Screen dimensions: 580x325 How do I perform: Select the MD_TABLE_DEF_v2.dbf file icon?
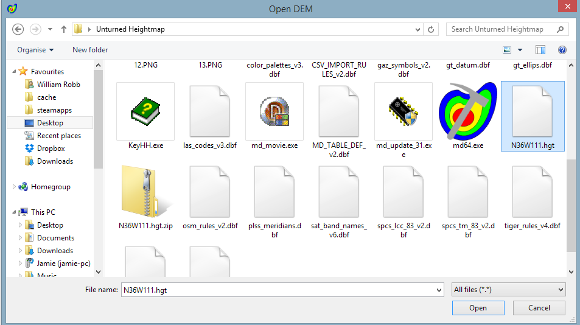(339, 111)
